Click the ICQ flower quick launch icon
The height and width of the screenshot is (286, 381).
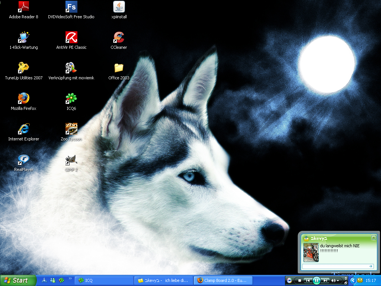tap(61, 280)
